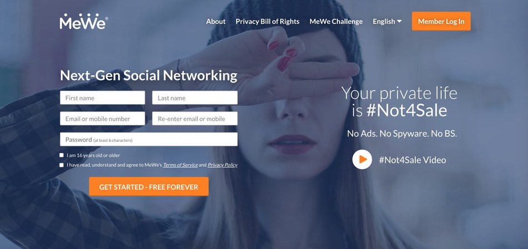This screenshot has height=249, width=528.
Task: Play the #Not4Sale video button
Action: pyautogui.click(x=362, y=160)
